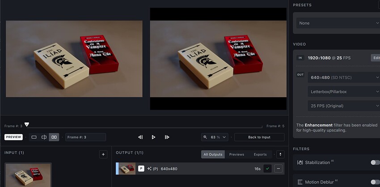Open the output row more options menu
Screen dimensions: 380x187
coord(278,169)
